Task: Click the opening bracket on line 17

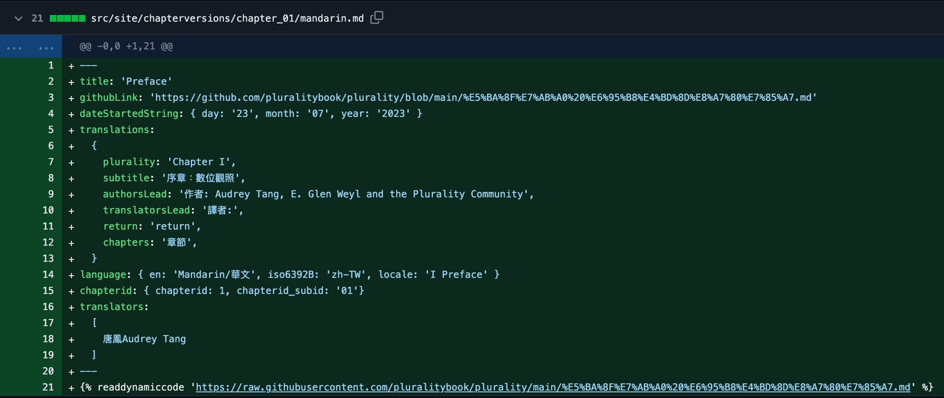Action: click(94, 322)
